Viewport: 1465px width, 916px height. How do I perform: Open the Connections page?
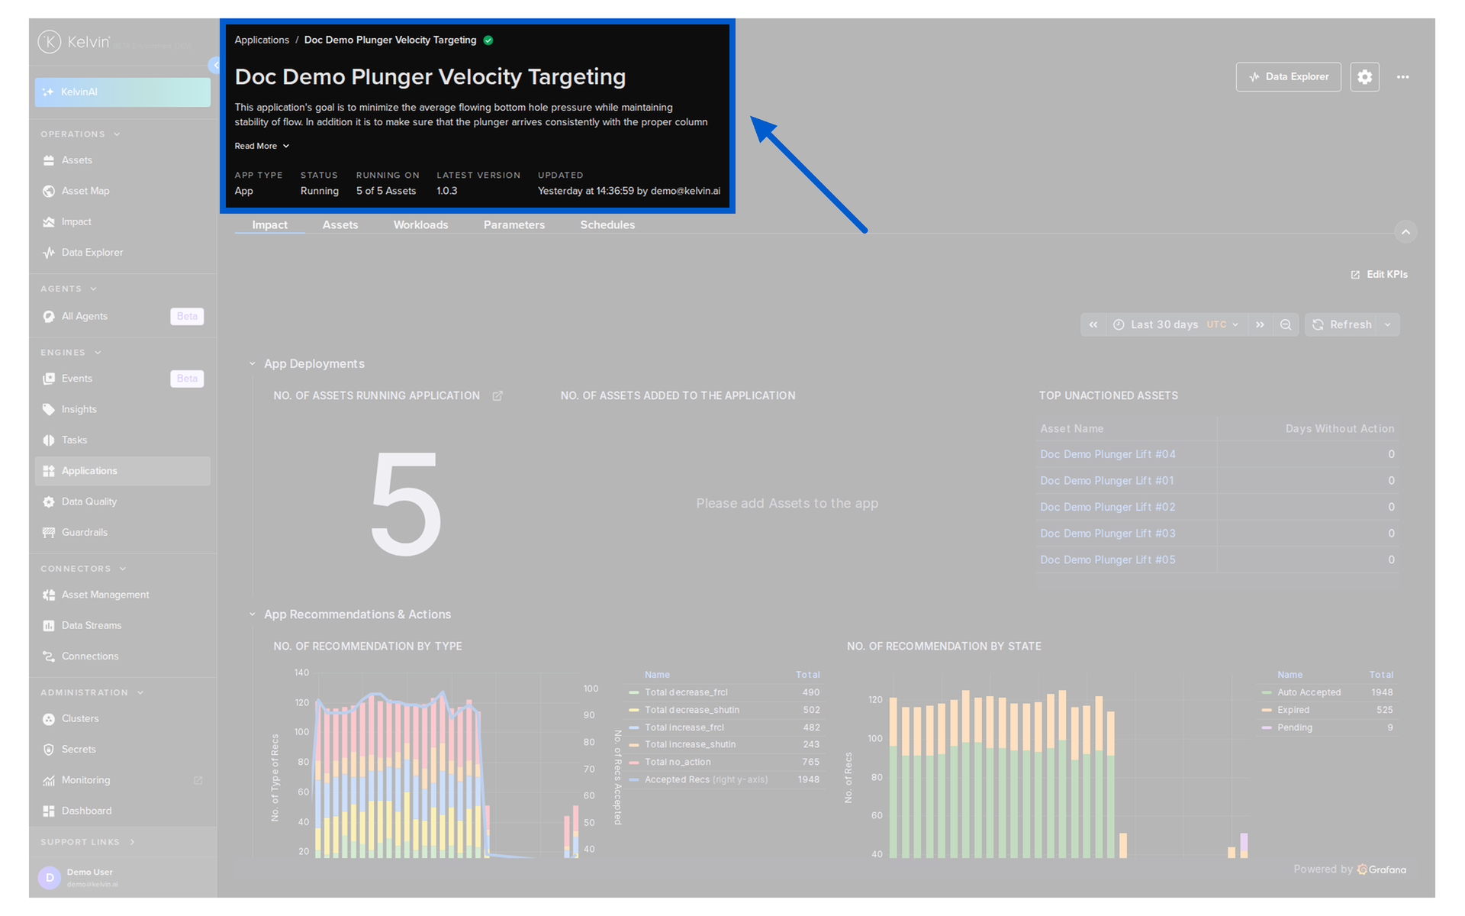pyautogui.click(x=122, y=656)
